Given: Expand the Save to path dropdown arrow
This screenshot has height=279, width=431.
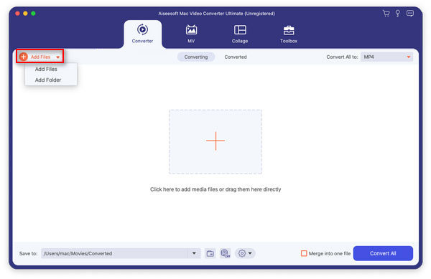Looking at the screenshot, I should pyautogui.click(x=194, y=253).
